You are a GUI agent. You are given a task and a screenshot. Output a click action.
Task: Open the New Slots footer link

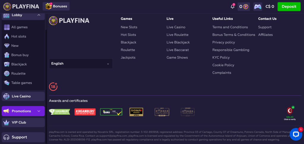[129, 27]
